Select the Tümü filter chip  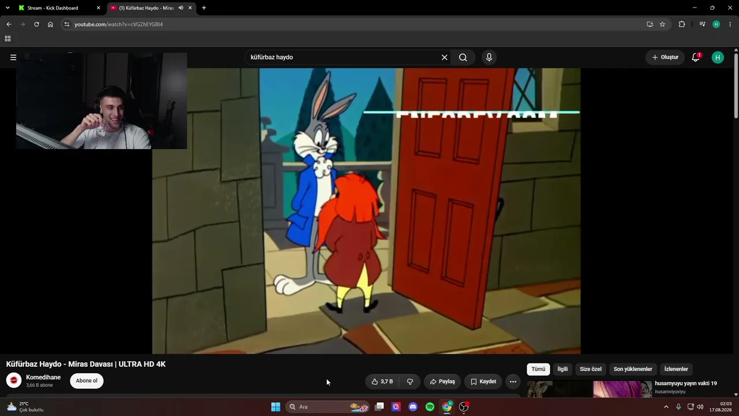(x=538, y=369)
